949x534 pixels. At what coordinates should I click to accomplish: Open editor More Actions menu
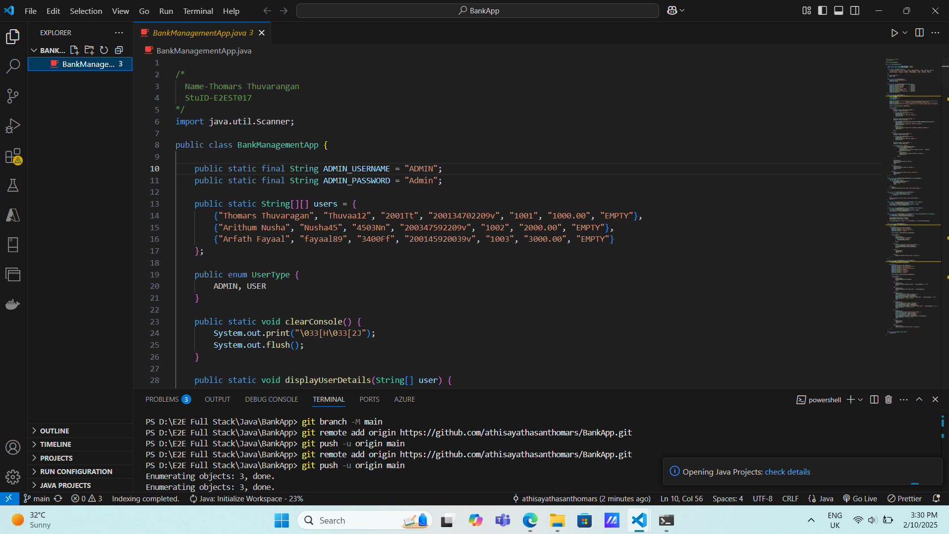pyautogui.click(x=935, y=33)
